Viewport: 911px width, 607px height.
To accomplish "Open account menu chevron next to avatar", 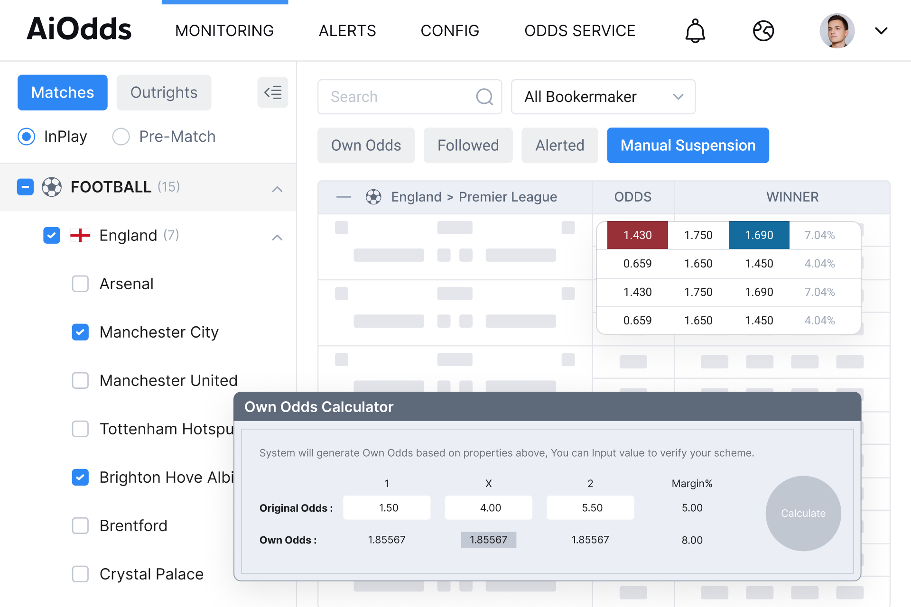I will tap(881, 31).
